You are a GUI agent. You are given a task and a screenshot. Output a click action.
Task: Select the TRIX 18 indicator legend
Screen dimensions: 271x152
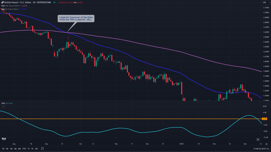[5, 103]
